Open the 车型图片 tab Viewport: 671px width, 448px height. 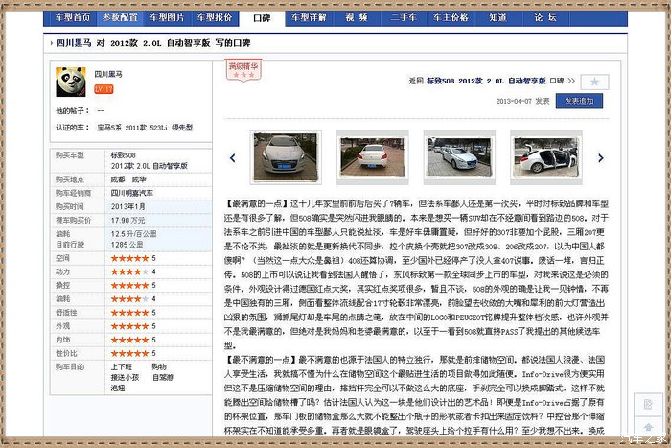click(167, 17)
